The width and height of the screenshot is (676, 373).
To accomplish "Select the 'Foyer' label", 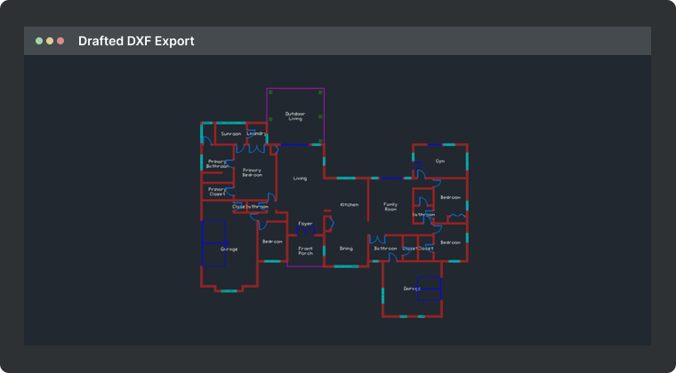I will coord(305,224).
